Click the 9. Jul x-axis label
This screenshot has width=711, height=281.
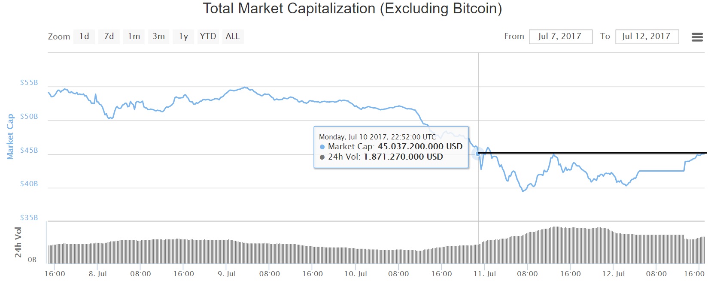coord(227,274)
